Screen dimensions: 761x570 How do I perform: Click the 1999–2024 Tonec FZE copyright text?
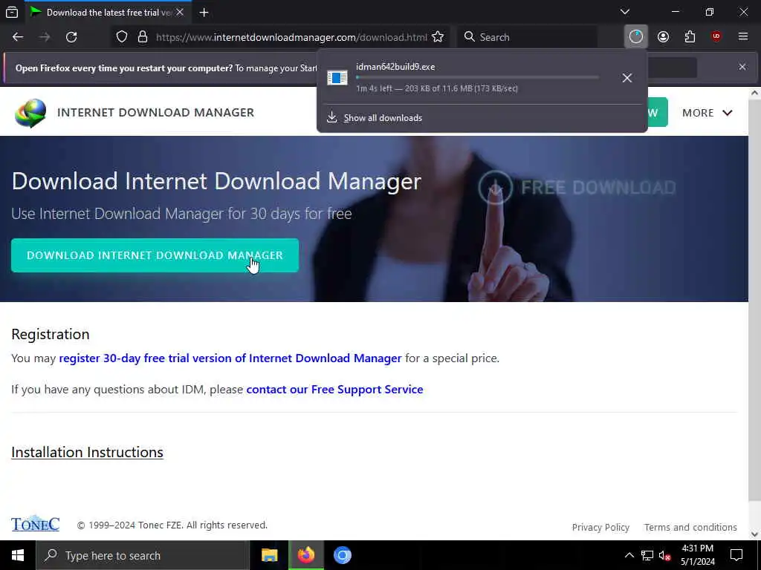172,525
